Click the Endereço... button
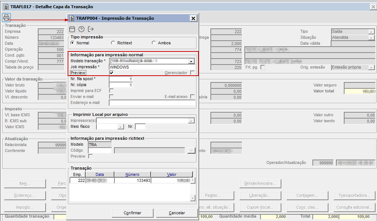 coord(25,196)
